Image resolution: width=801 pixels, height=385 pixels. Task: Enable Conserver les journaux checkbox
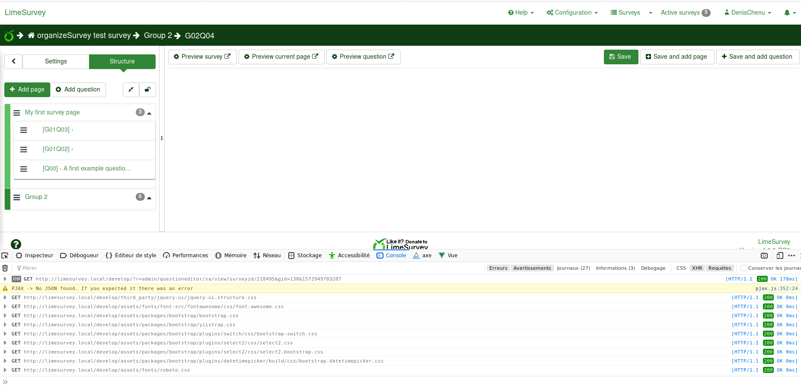[744, 268]
